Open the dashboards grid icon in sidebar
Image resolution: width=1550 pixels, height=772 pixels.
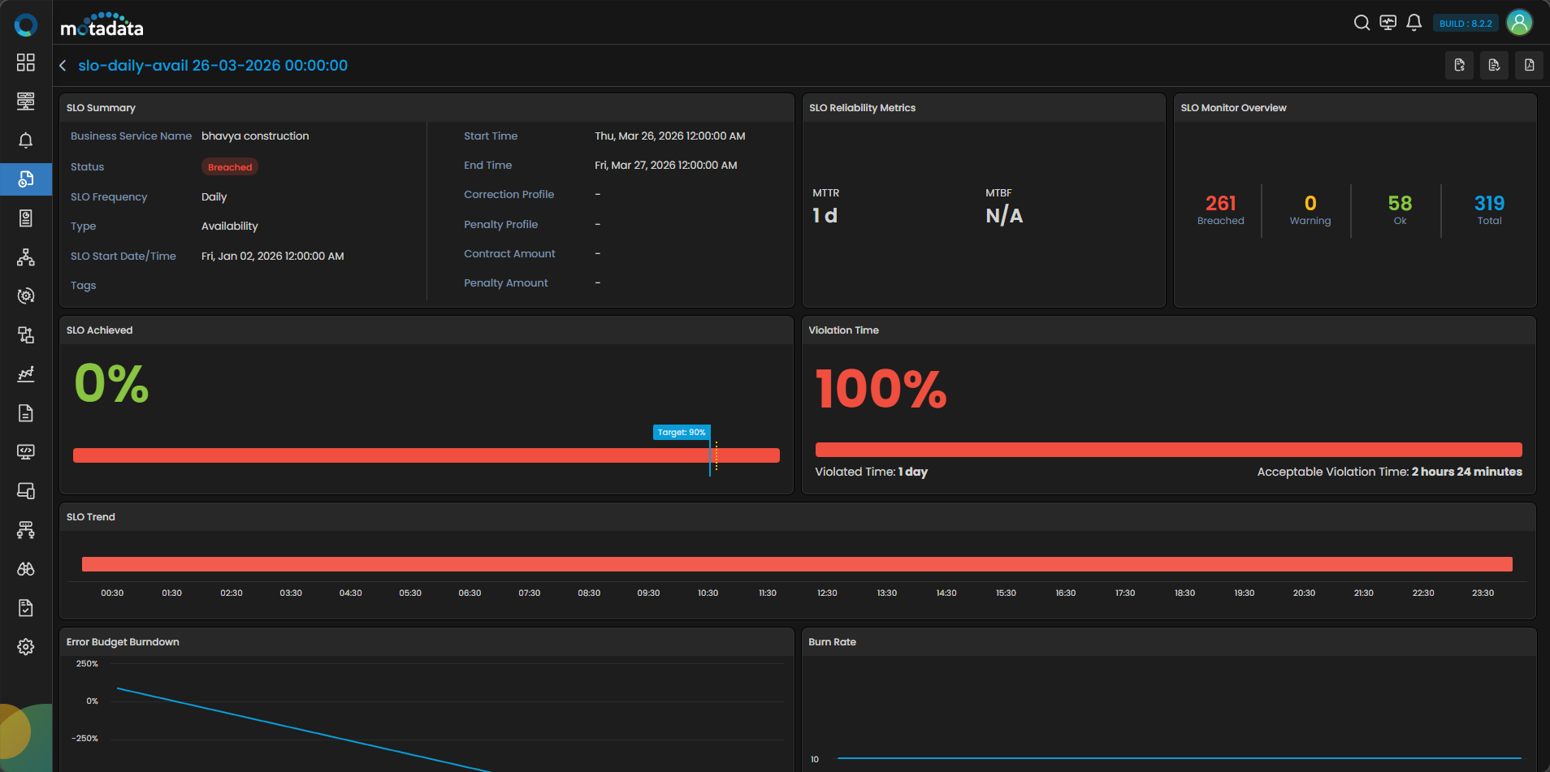pos(26,63)
